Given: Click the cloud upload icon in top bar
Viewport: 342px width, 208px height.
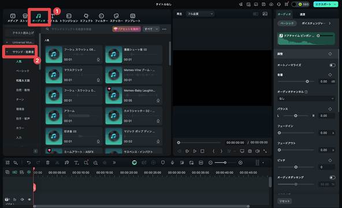Looking at the screenshot, I should [271, 5].
